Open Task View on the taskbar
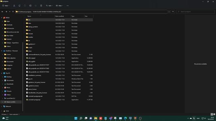This screenshot has height=121, width=216. click(x=86, y=118)
